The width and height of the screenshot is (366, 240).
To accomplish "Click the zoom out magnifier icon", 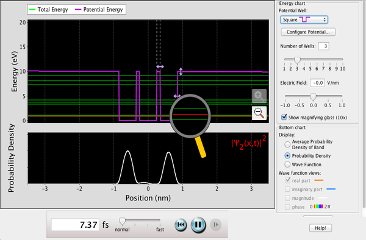I will [x=259, y=113].
